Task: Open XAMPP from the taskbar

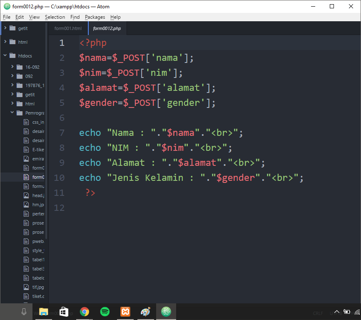Action: pos(125,311)
